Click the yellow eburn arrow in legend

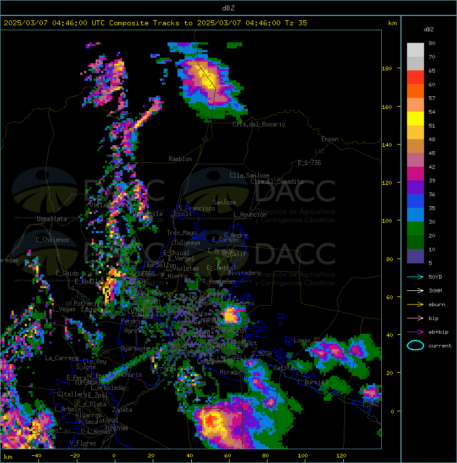(415, 305)
